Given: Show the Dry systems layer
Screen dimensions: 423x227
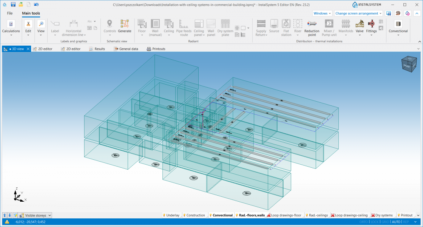Looking at the screenshot, I should (382, 215).
